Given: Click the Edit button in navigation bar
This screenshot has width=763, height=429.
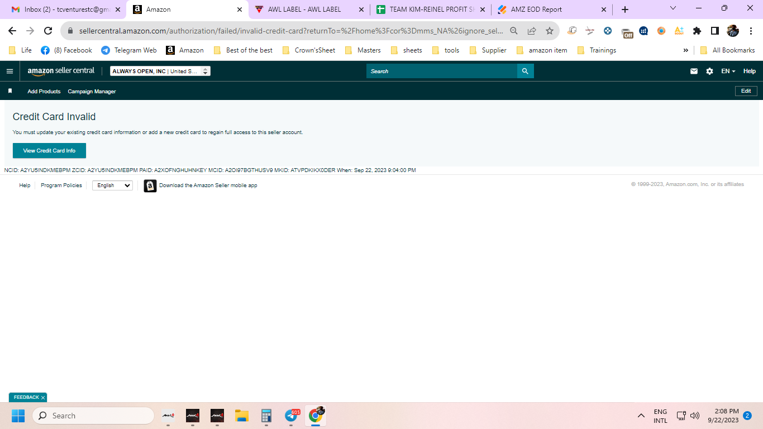Looking at the screenshot, I should 746,91.
